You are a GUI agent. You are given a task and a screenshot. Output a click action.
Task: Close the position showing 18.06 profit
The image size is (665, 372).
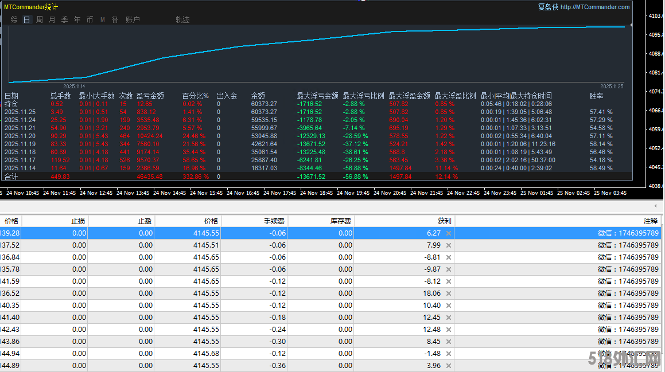pyautogui.click(x=449, y=293)
